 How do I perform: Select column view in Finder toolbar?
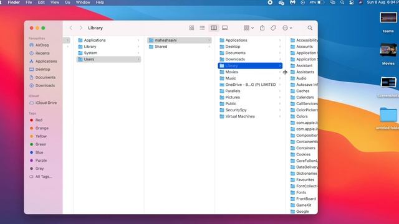(214, 28)
